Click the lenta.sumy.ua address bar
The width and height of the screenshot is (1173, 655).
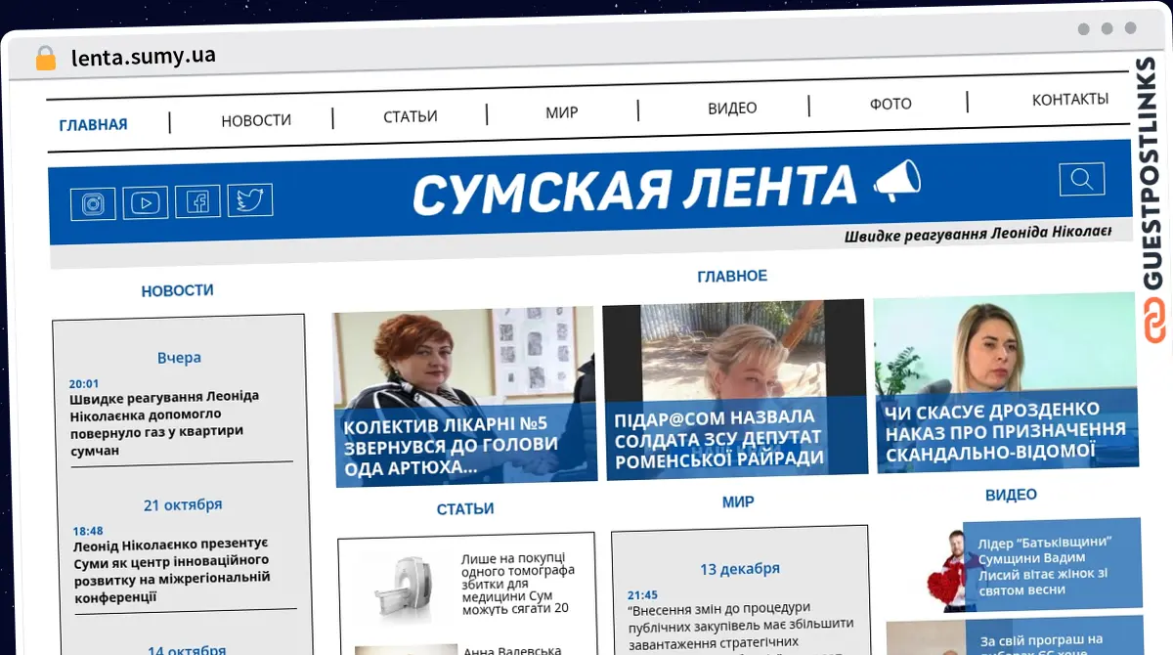(x=143, y=57)
